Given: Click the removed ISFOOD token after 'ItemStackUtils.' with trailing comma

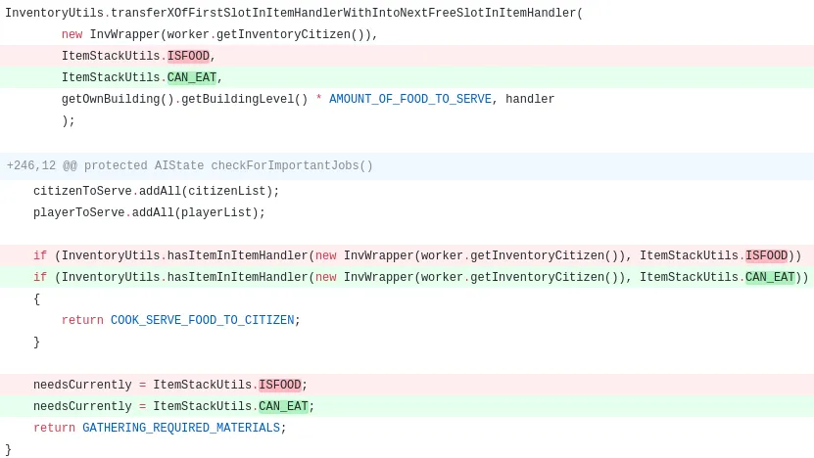Looking at the screenshot, I should tap(188, 56).
